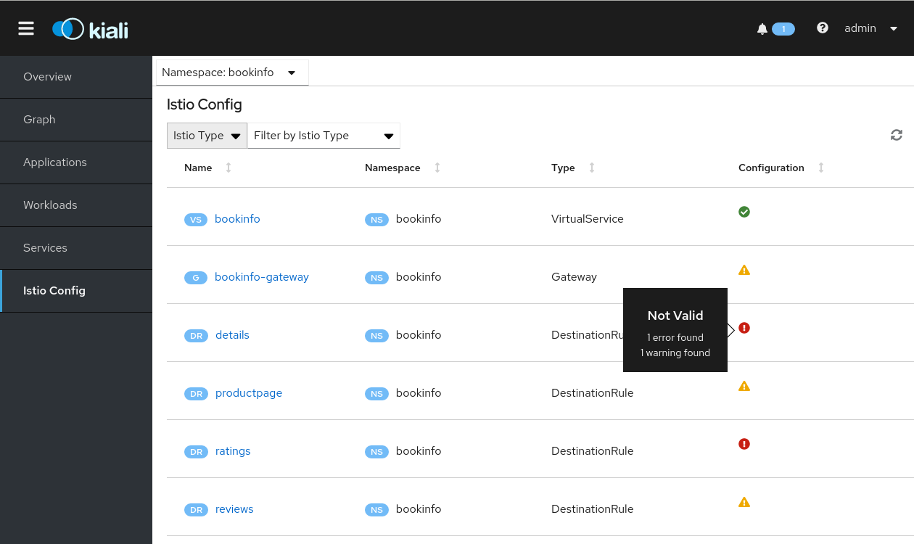Click the green valid icon for bookinfo
This screenshot has height=544, width=914.
(744, 212)
